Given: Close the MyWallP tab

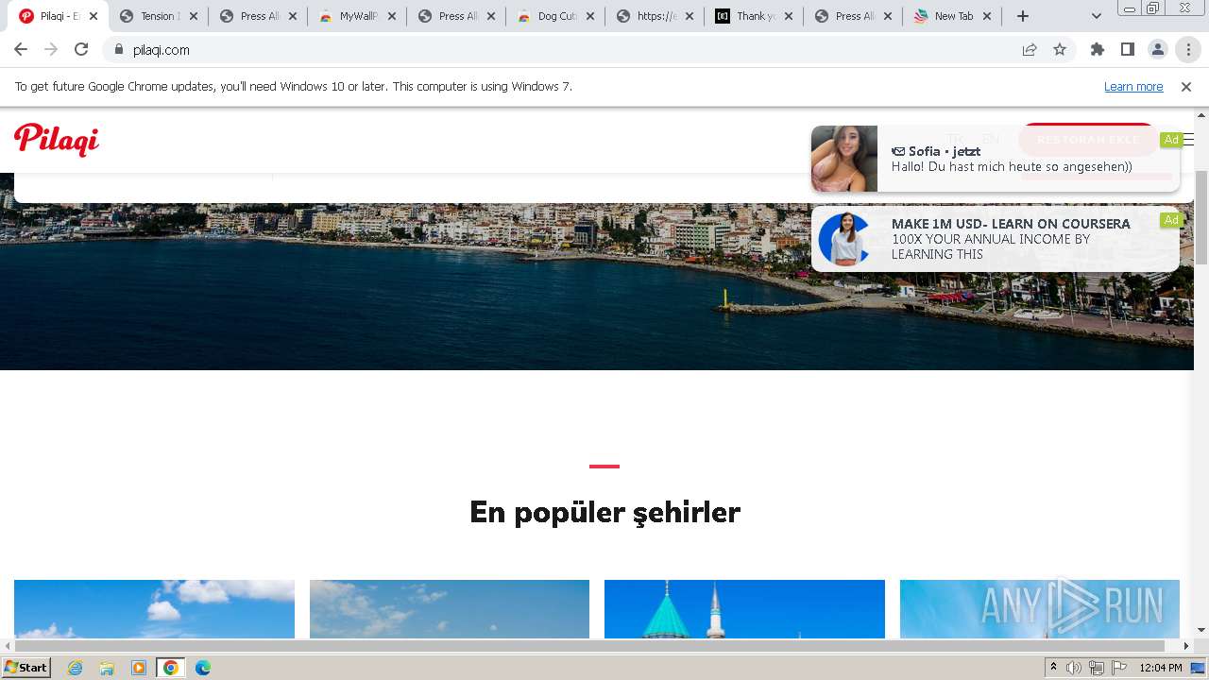Looking at the screenshot, I should (x=392, y=16).
